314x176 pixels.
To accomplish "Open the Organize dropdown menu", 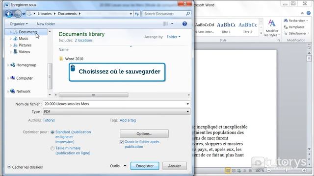I will tap(19, 24).
